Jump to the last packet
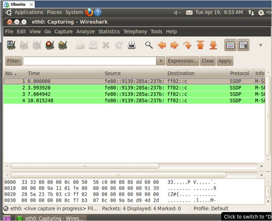The height and width of the screenshot is (221, 272). 213,45
